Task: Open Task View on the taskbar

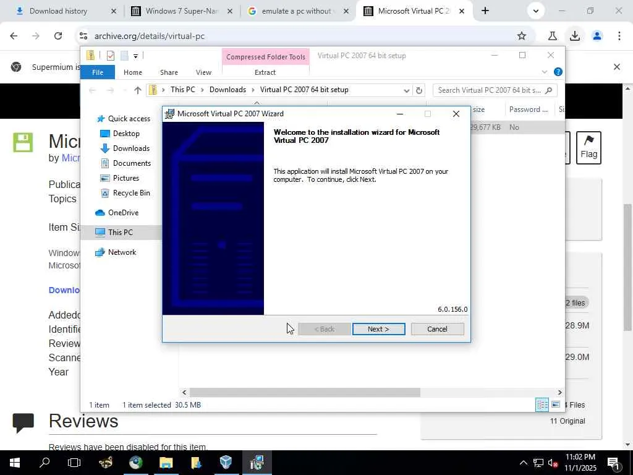Action: tap(74, 463)
